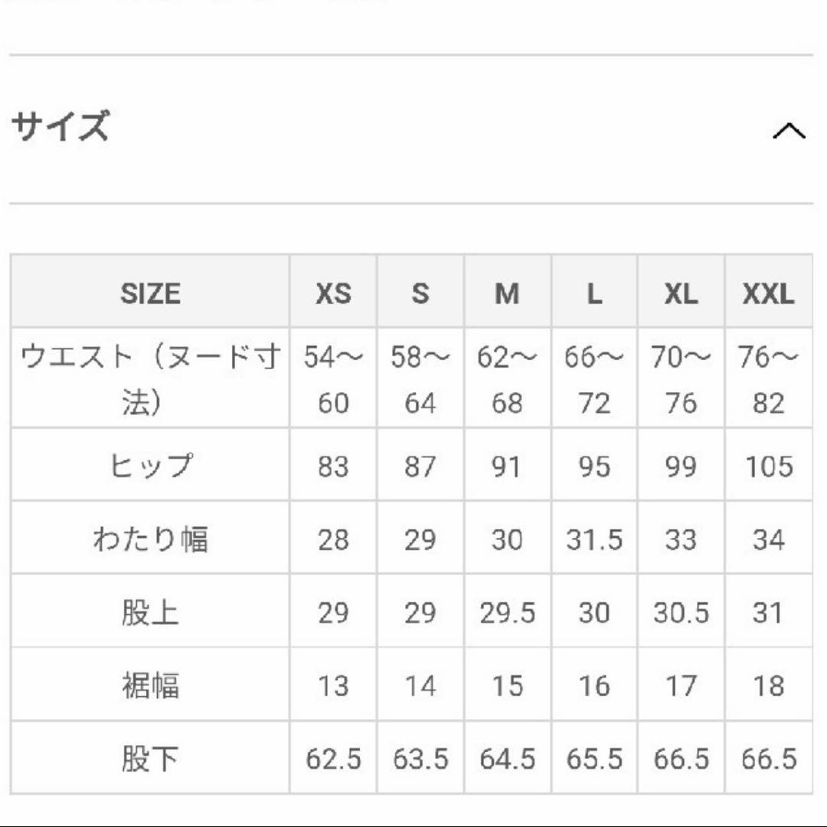
Task: Select the 裾幅 row label
Action: pyautogui.click(x=150, y=685)
